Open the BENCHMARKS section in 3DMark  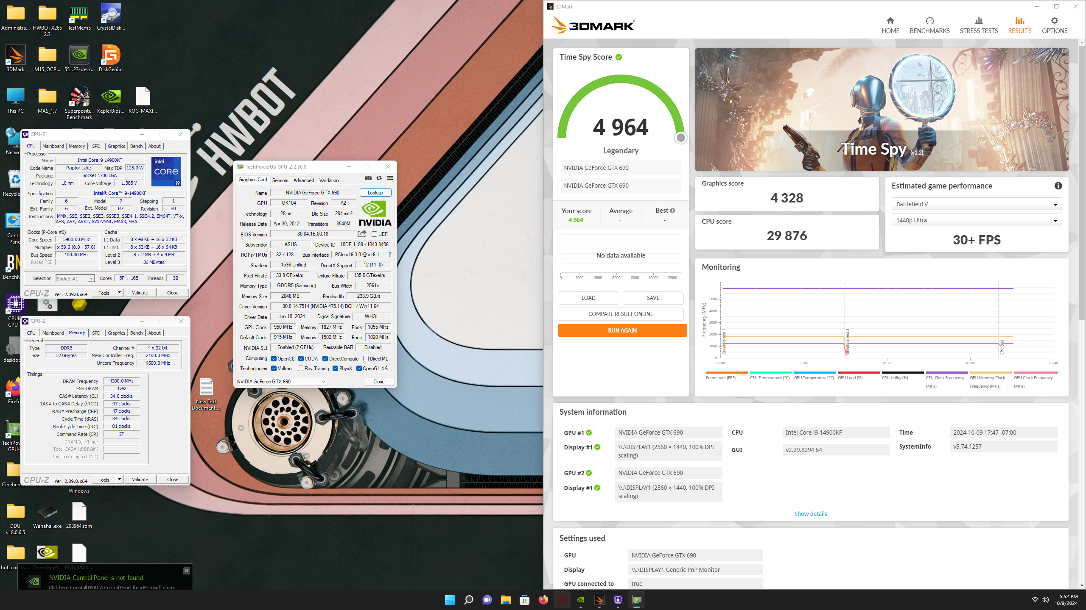[929, 25]
